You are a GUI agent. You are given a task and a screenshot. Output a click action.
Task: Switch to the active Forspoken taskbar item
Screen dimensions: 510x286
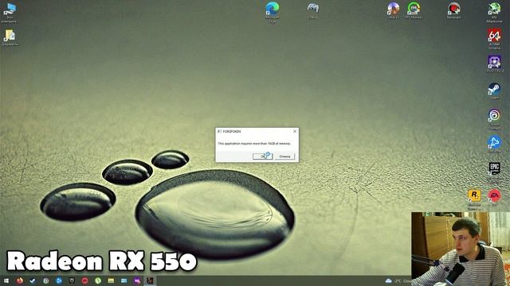[x=150, y=280]
